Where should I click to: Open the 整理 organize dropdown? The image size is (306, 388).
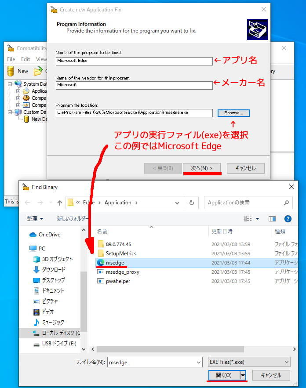(35, 219)
